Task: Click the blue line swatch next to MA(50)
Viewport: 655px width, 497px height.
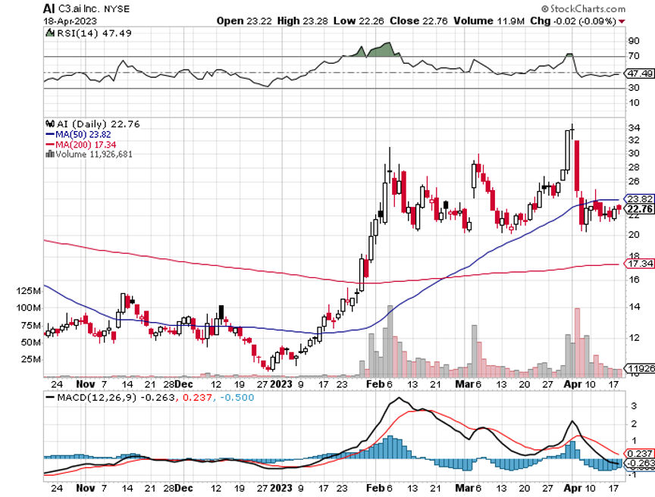Action: pyautogui.click(x=50, y=134)
